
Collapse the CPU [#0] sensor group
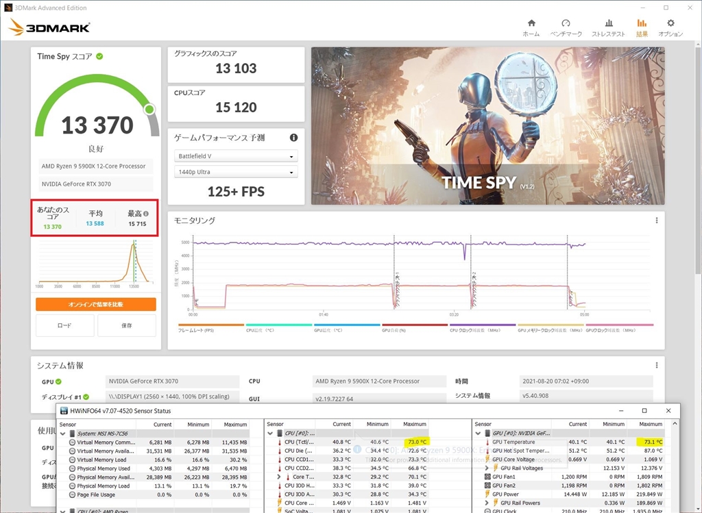tap(270, 434)
